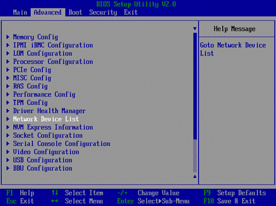Select TPM Config entry

pos(30,102)
